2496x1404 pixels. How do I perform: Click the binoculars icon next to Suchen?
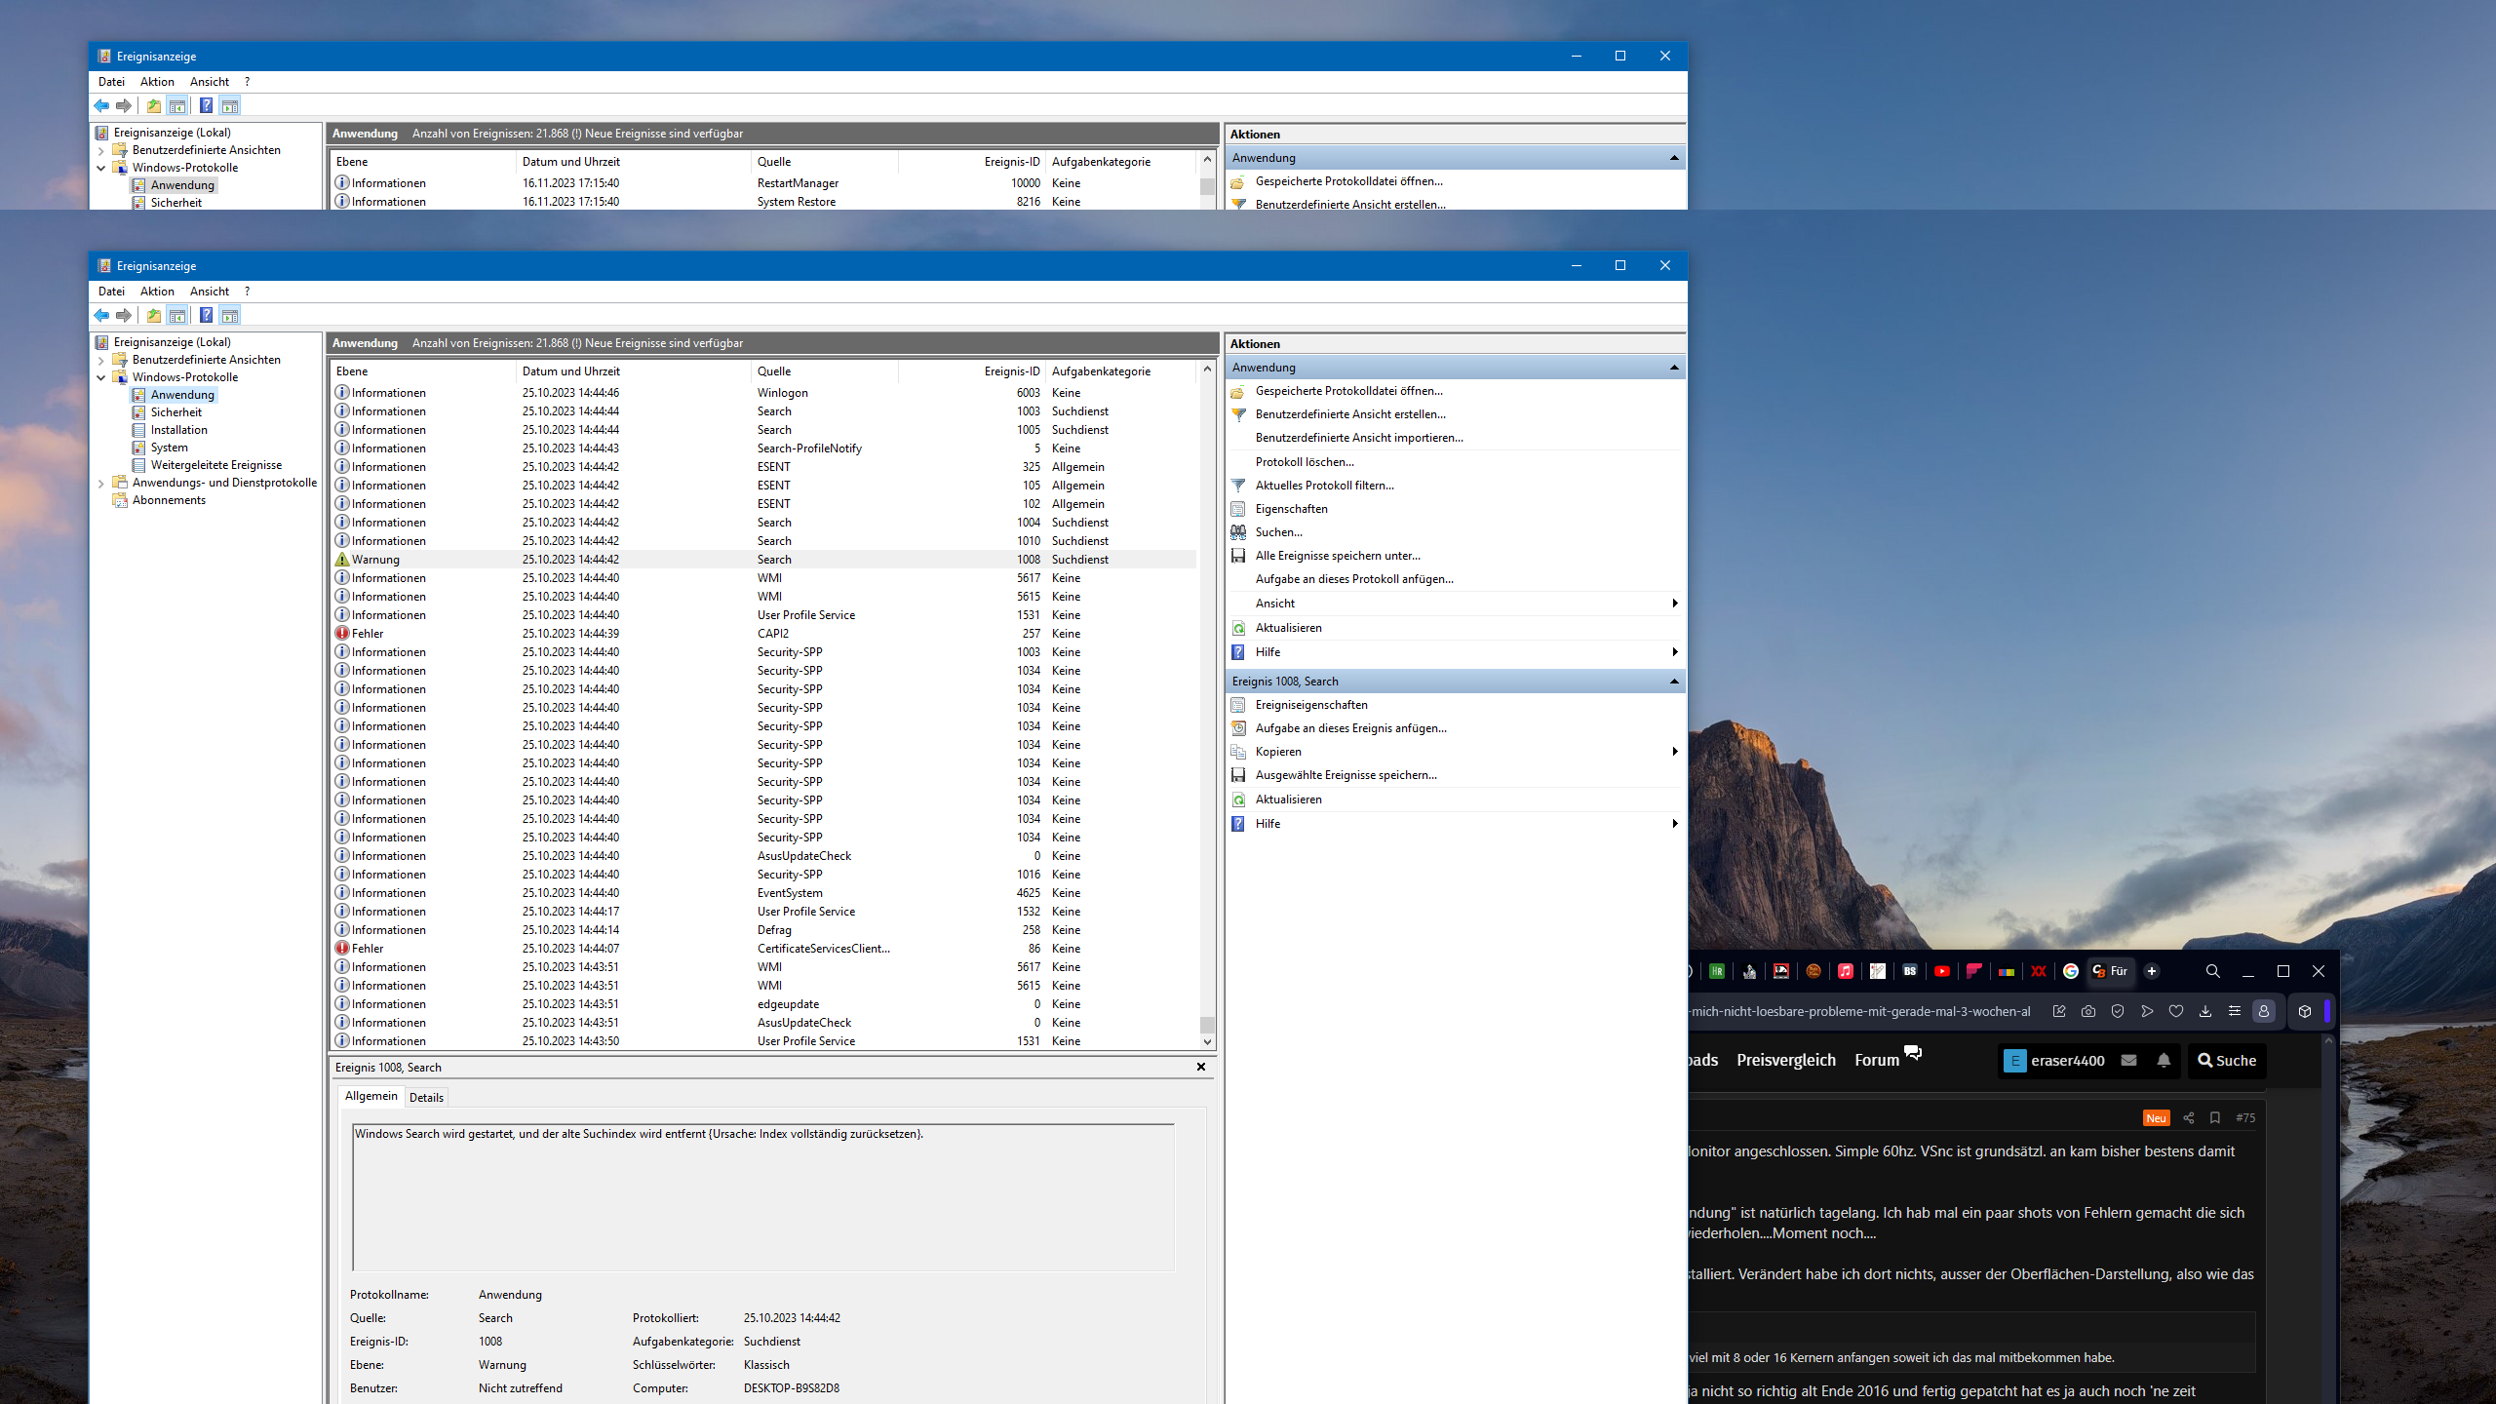coord(1238,532)
